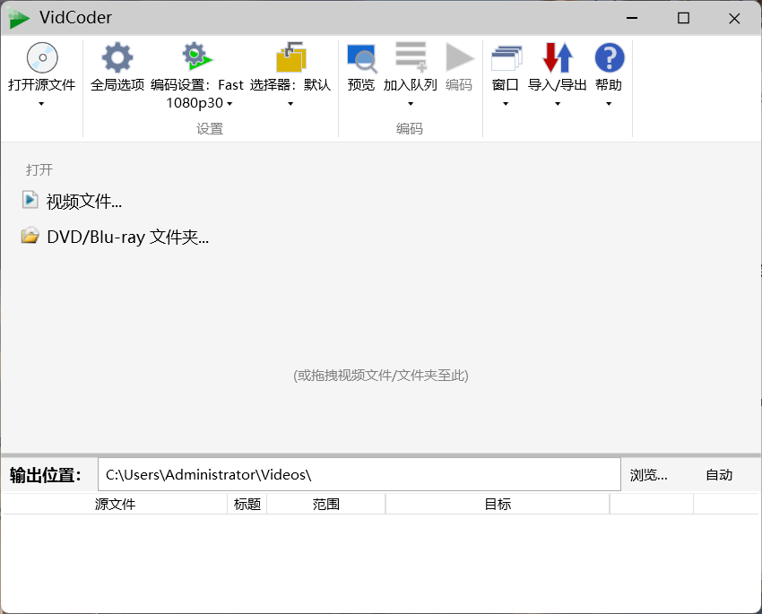Expand the 选择器 dropdown arrow
The width and height of the screenshot is (762, 614).
coord(290,105)
